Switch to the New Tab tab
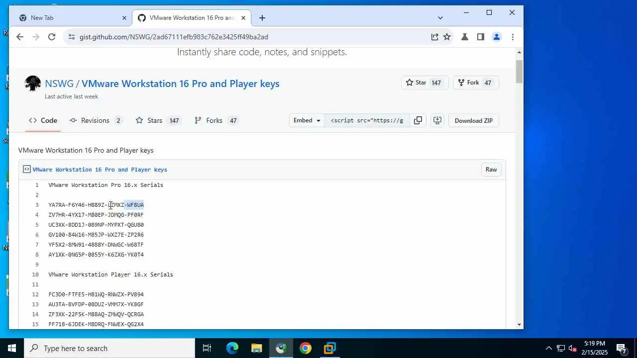Image resolution: width=637 pixels, height=358 pixels. [72, 18]
